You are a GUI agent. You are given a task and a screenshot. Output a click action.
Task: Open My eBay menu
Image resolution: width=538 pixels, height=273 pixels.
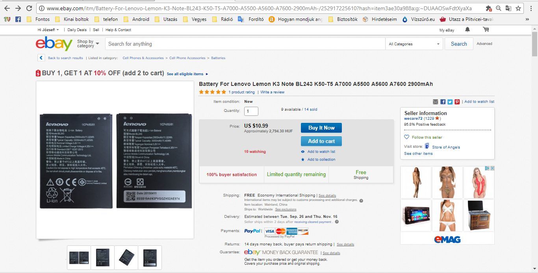pos(447,30)
